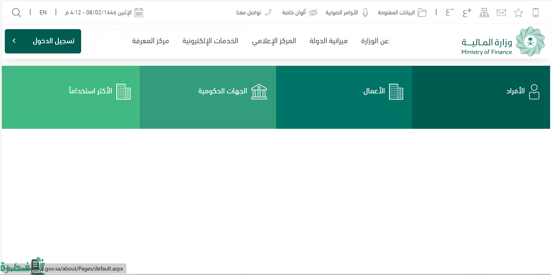Expand the ميزانية الدولة menu
Viewport: 551px width, 275px height.
coord(328,41)
